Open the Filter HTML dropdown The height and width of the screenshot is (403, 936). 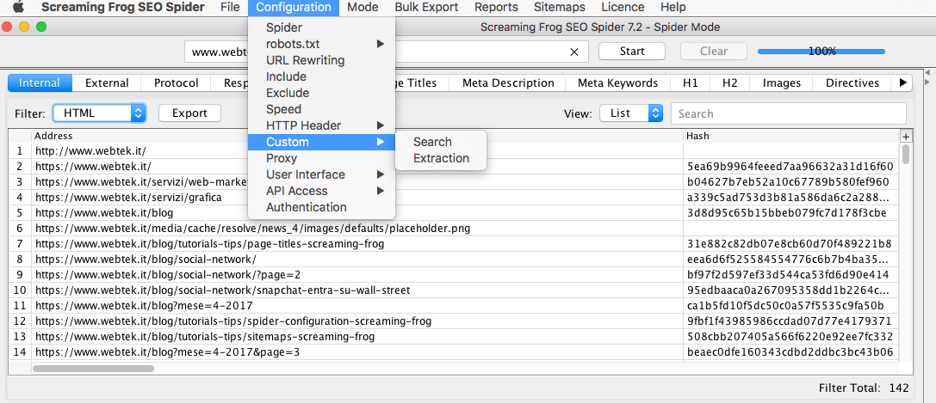(99, 113)
